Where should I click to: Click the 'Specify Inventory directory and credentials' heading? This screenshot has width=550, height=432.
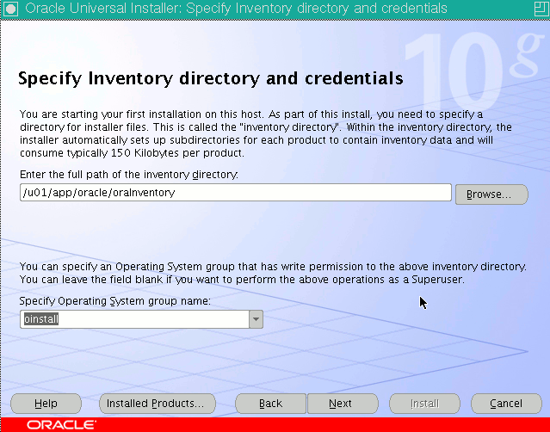point(211,78)
